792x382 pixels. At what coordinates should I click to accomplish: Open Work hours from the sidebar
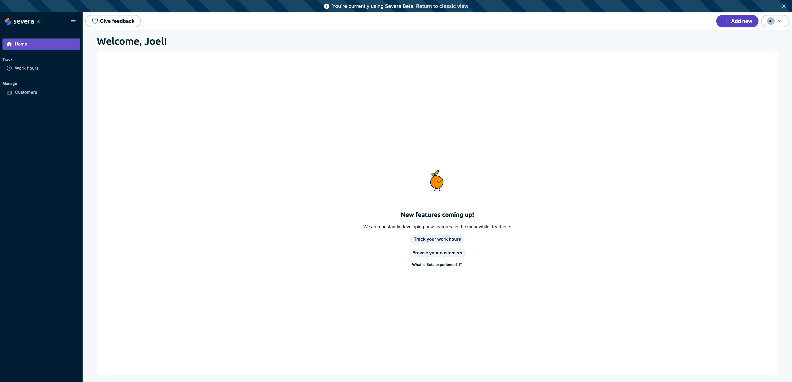click(27, 68)
